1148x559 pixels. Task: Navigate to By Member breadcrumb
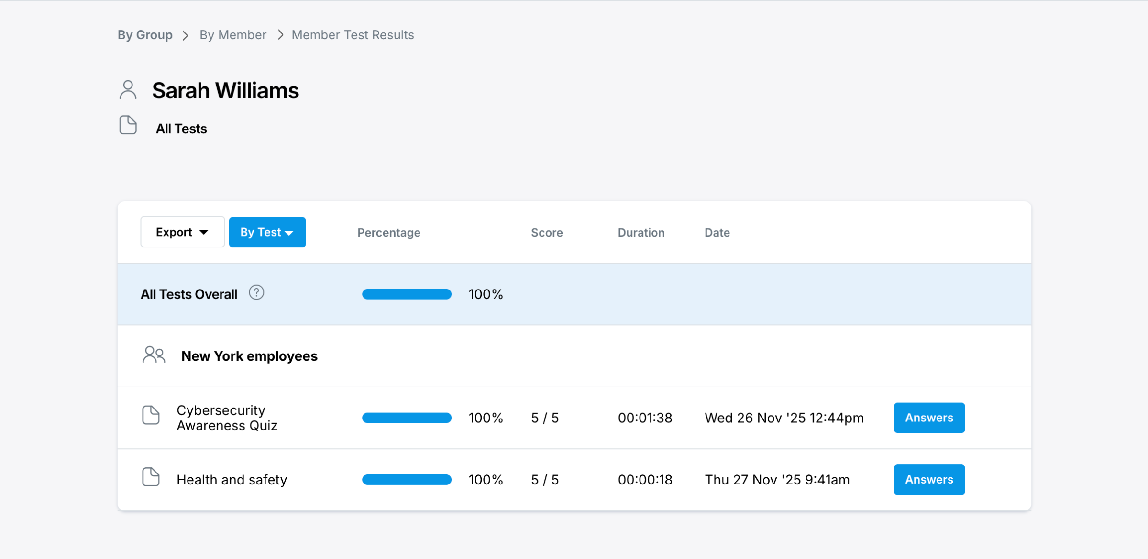(233, 35)
